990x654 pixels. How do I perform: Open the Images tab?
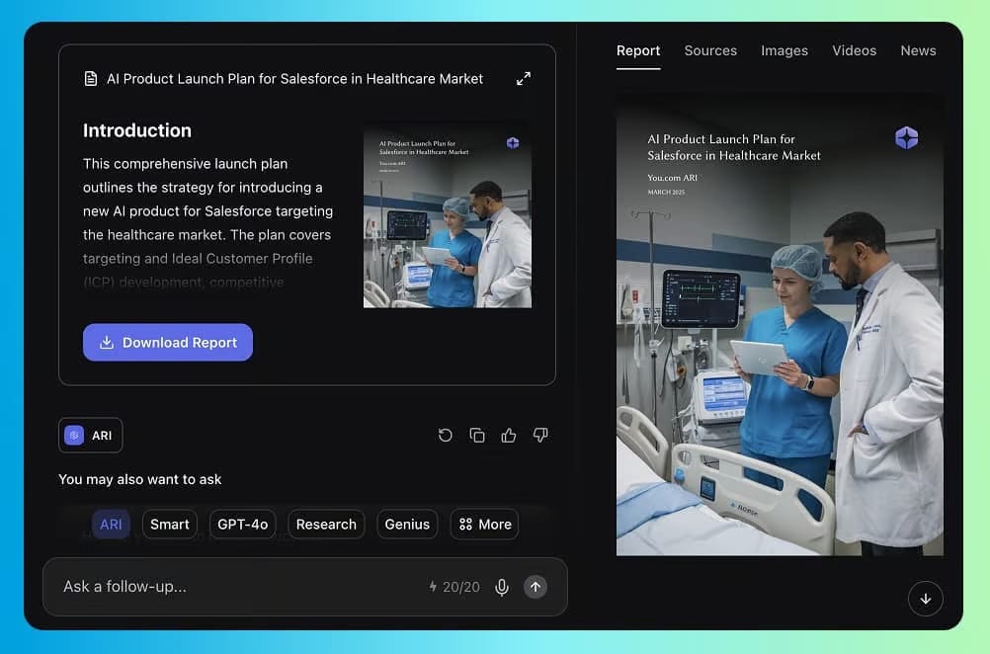(784, 50)
